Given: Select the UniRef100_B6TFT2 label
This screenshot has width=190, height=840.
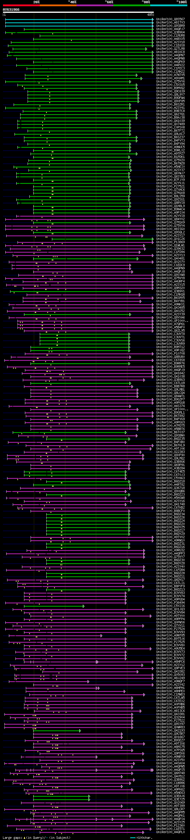Looking at the screenshot, I should click(x=170, y=131).
